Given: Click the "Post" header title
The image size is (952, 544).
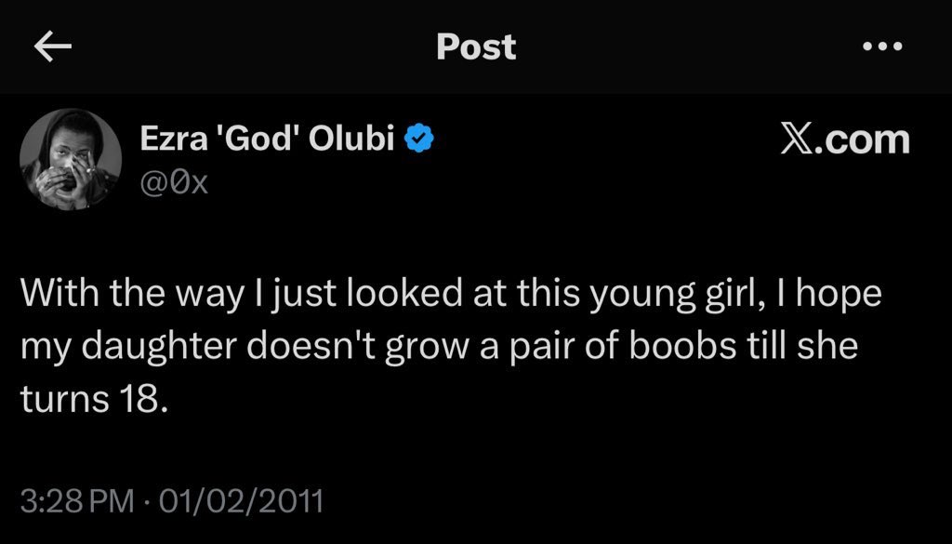Looking at the screenshot, I should pos(476,47).
